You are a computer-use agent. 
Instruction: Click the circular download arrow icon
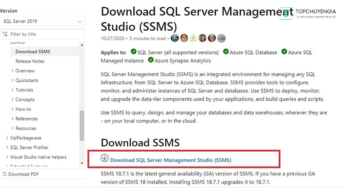click(105, 158)
